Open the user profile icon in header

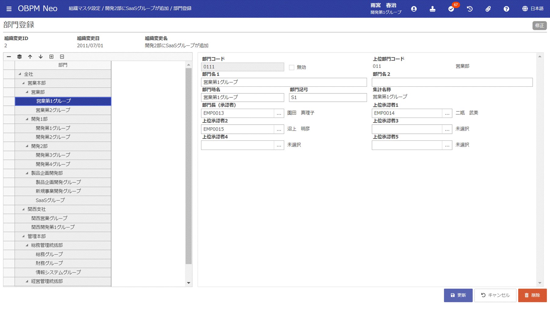414,9
